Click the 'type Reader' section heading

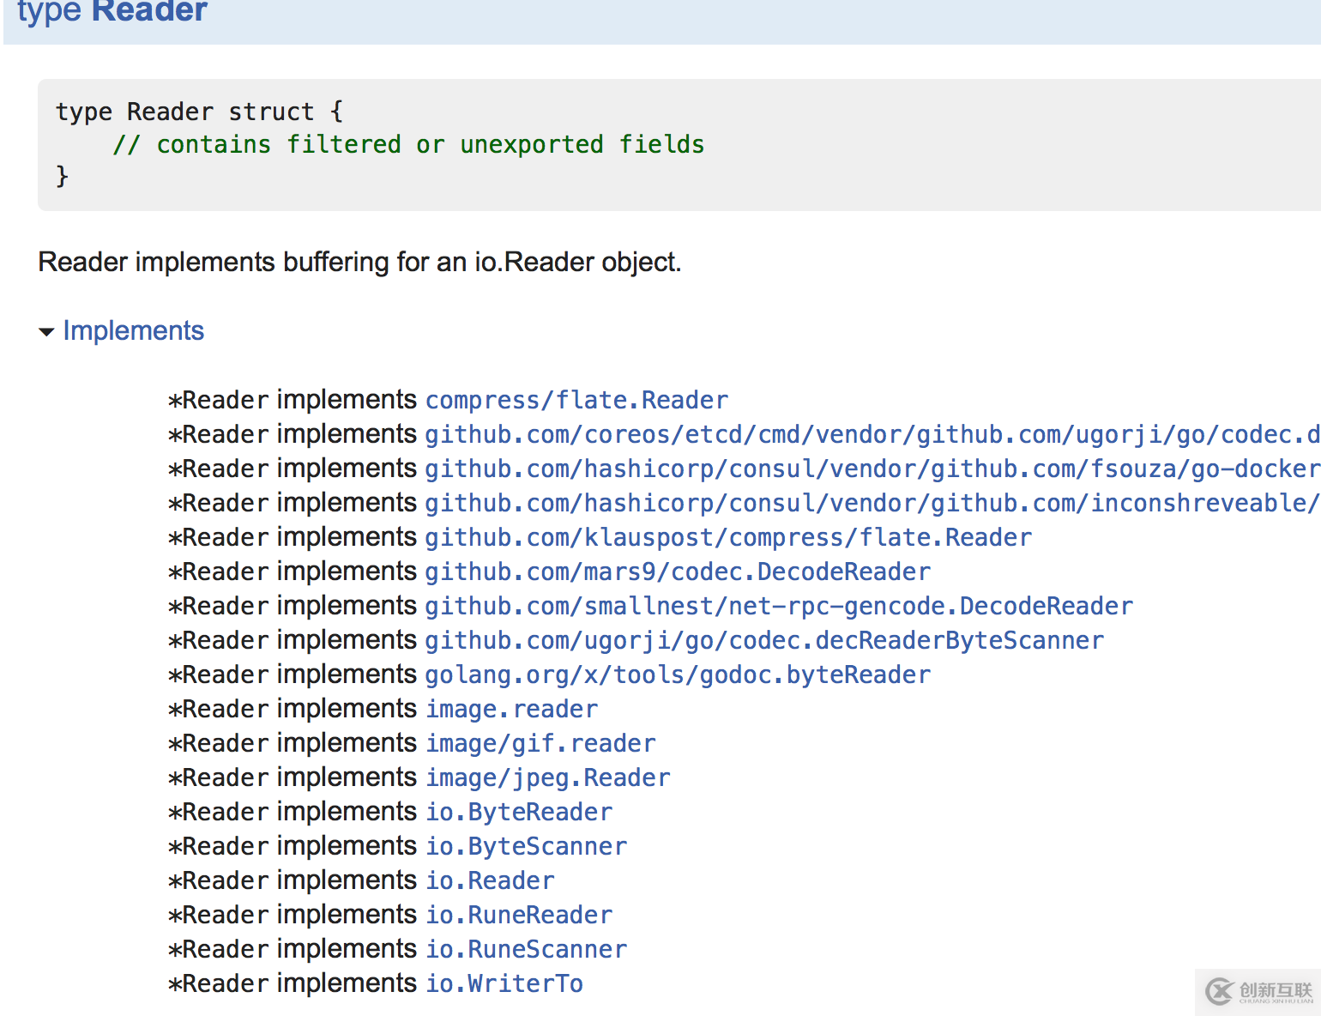112,12
